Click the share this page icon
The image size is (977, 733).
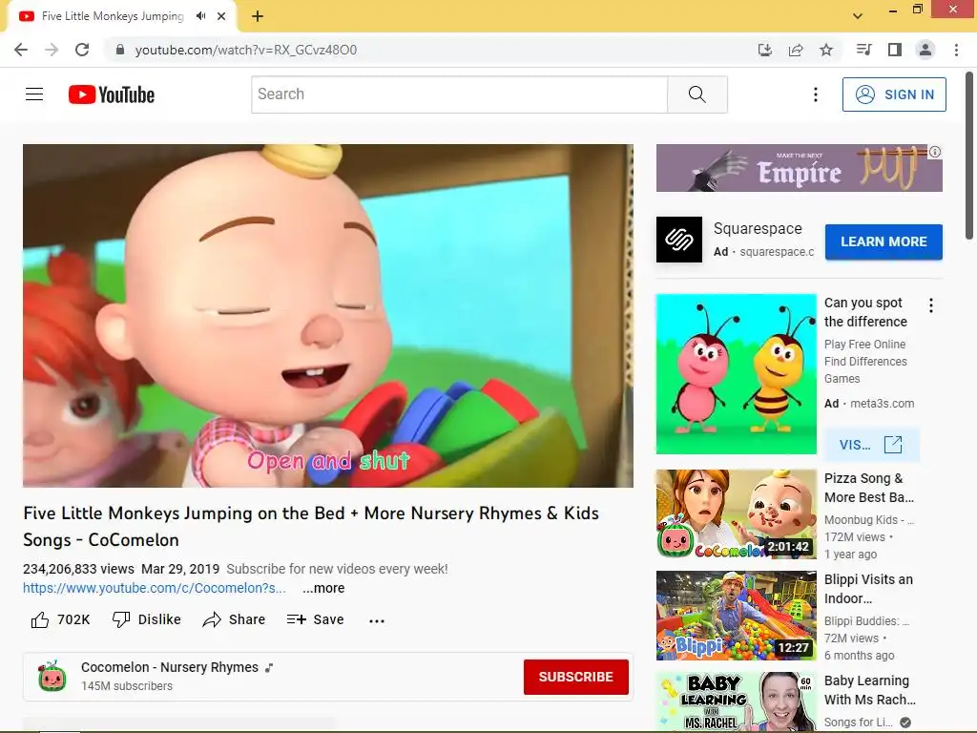pyautogui.click(x=796, y=50)
